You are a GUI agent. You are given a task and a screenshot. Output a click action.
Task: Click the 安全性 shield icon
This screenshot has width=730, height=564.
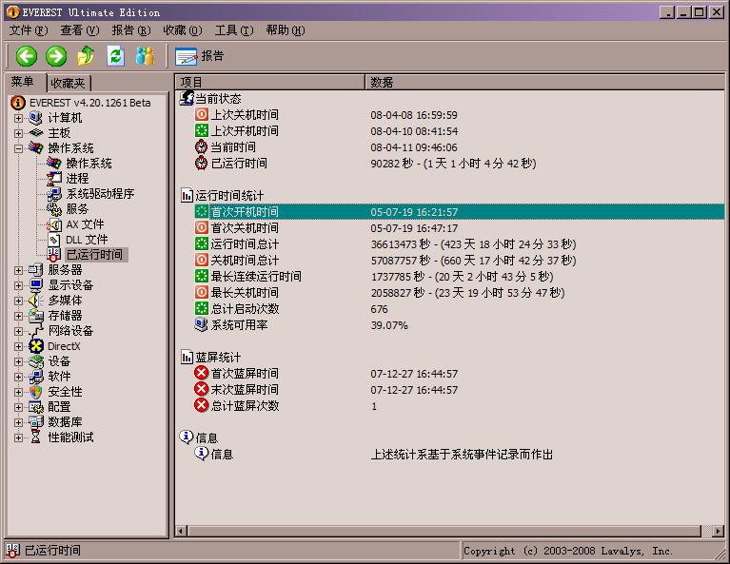click(36, 392)
